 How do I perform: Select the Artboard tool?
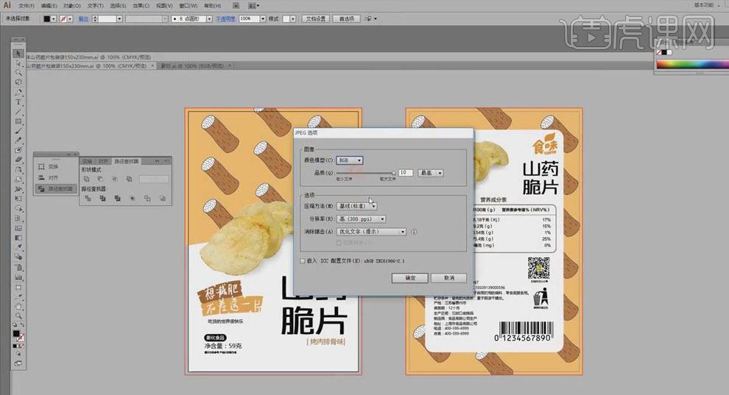point(18,288)
